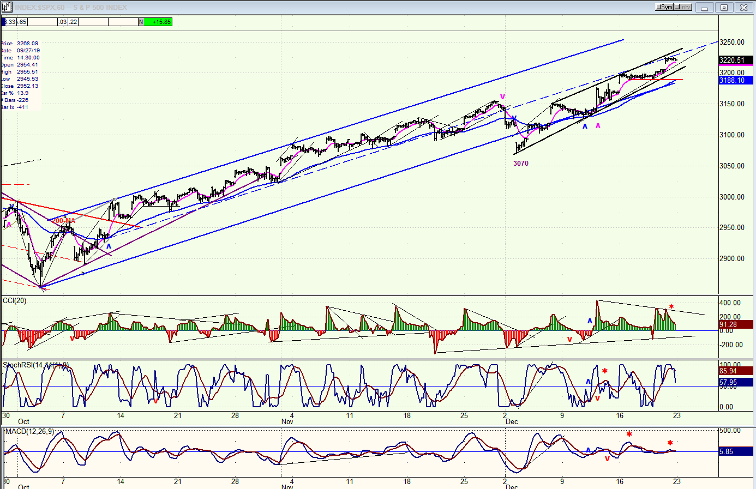Image resolution: width=756 pixels, height=489 pixels.
Task: Toggle the Sym link checkbox
Action: tap(665, 7)
